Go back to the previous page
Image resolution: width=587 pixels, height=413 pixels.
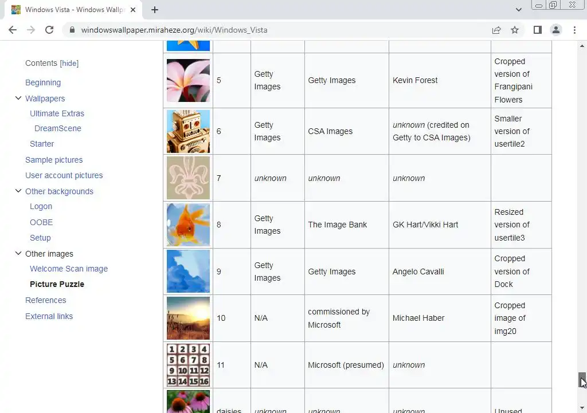(13, 30)
